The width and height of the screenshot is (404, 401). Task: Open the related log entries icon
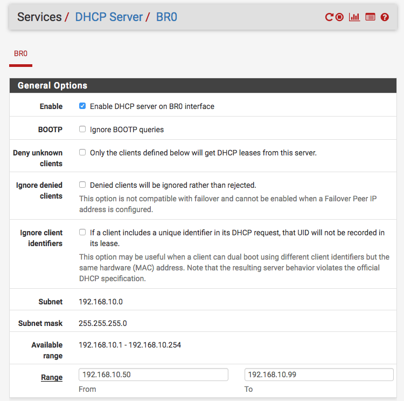(x=370, y=17)
